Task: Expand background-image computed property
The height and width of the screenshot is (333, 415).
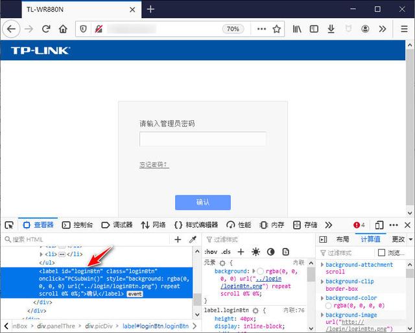Action: pyautogui.click(x=322, y=315)
